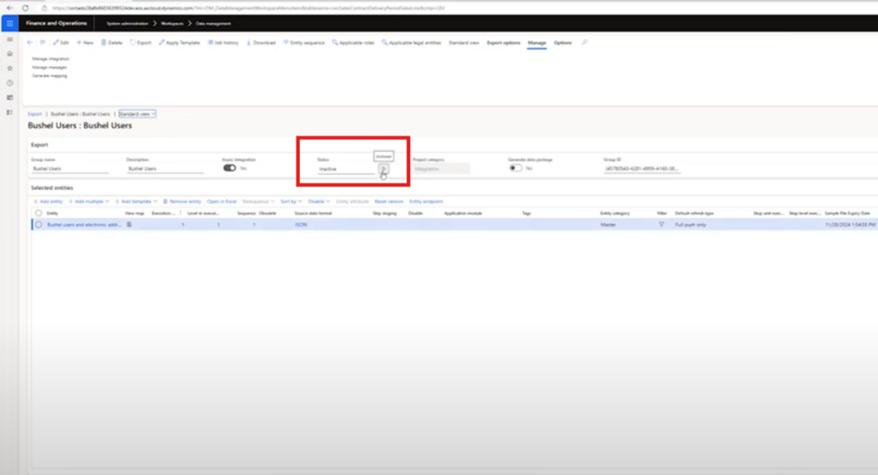Open the Options tab in action bar
The width and height of the screenshot is (878, 475).
562,42
